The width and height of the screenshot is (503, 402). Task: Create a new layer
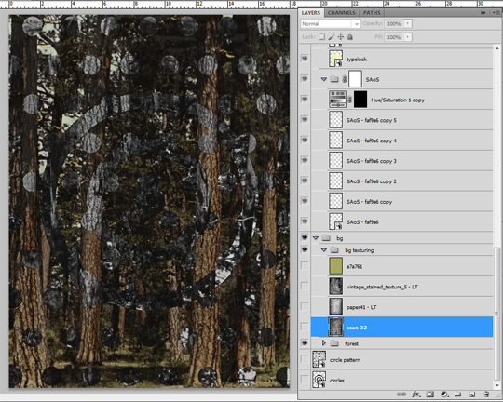(472, 395)
